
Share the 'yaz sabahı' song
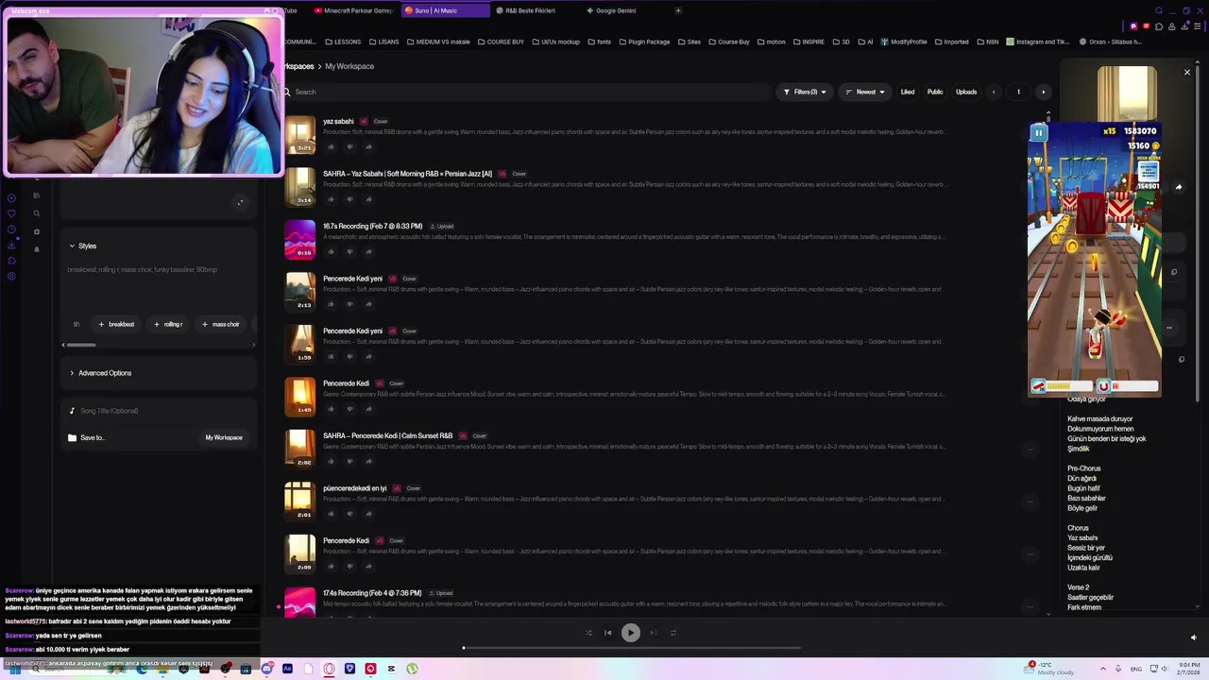(368, 146)
